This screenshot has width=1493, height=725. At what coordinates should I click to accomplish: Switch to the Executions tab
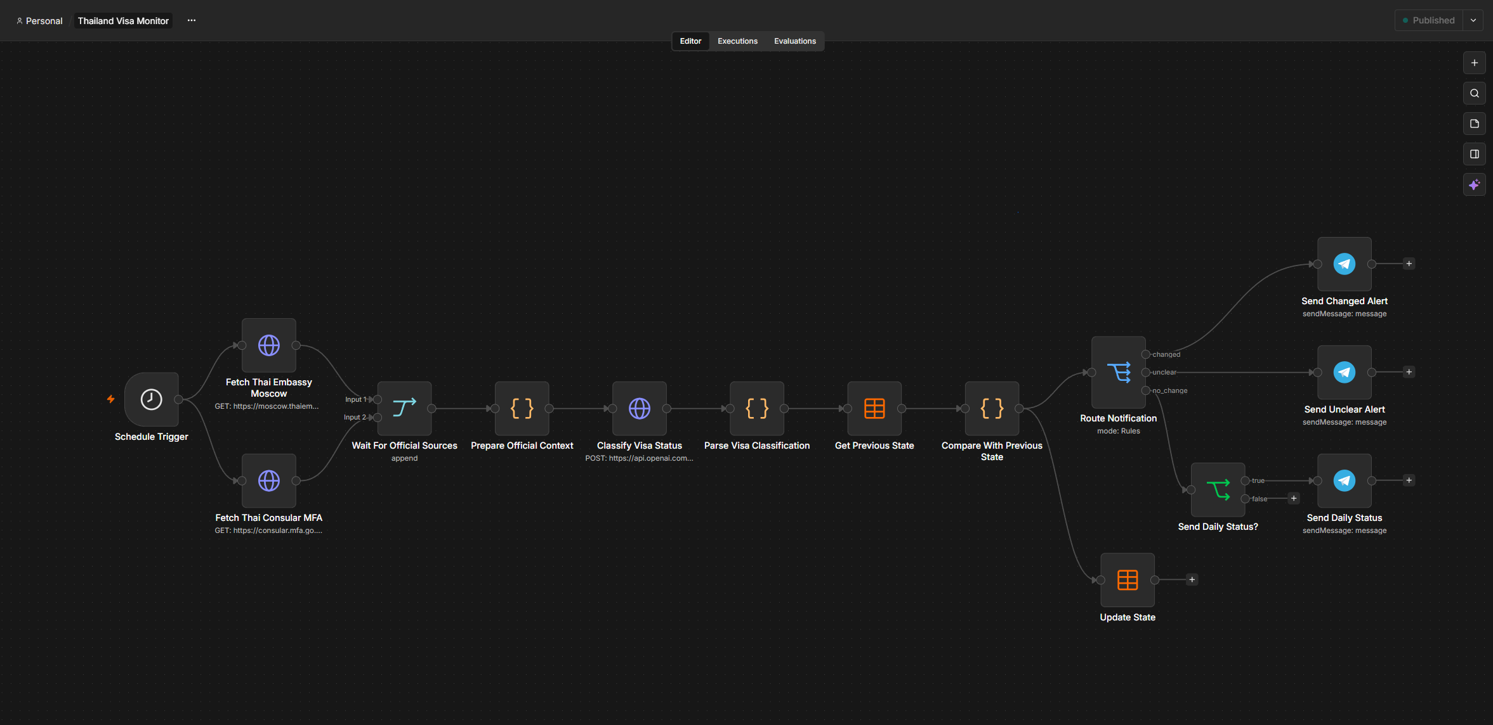[737, 41]
